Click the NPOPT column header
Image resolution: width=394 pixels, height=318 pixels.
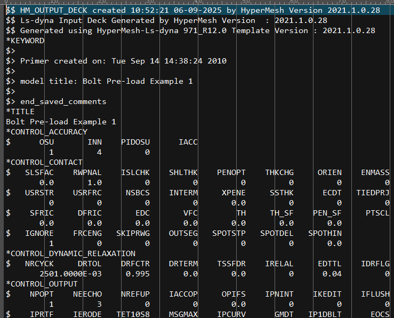[42, 294]
